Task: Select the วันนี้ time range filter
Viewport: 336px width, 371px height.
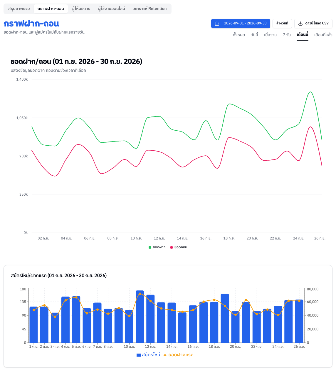Action: click(x=254, y=35)
